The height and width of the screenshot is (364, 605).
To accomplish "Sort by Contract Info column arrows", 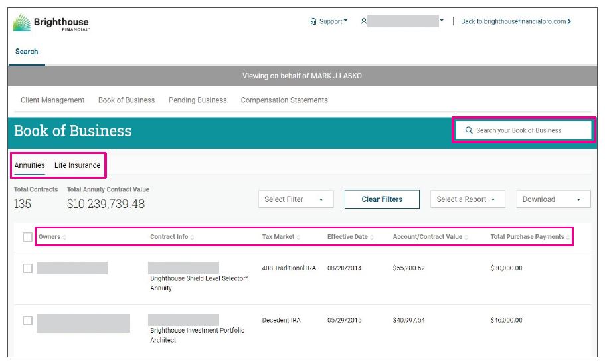I will click(193, 238).
